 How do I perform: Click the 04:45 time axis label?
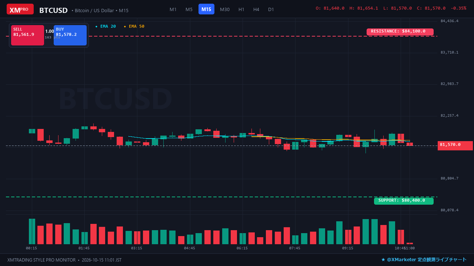[189, 248]
